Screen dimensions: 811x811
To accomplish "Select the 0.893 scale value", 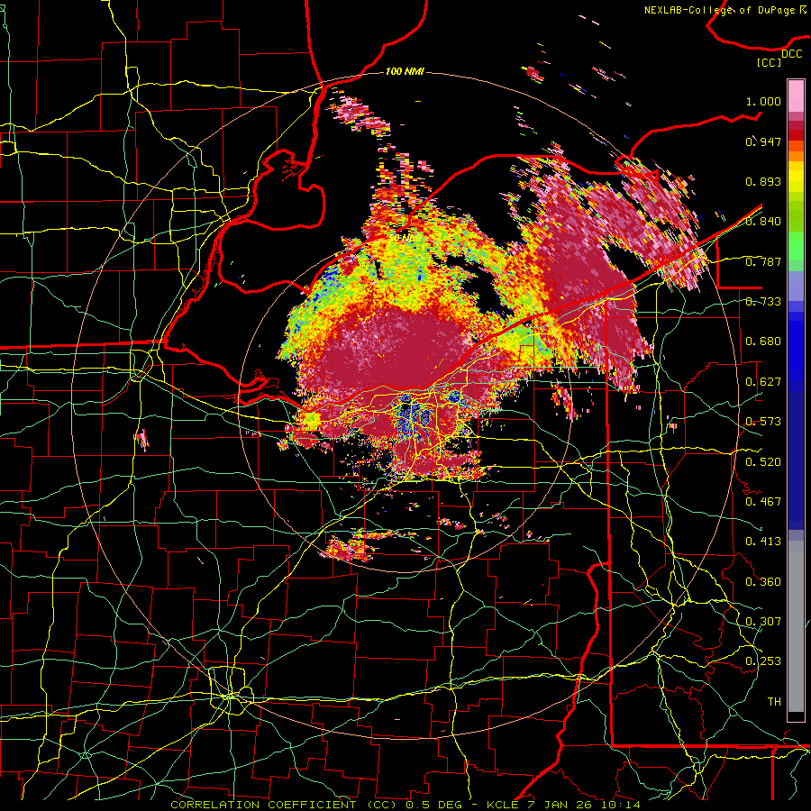I will (x=763, y=181).
